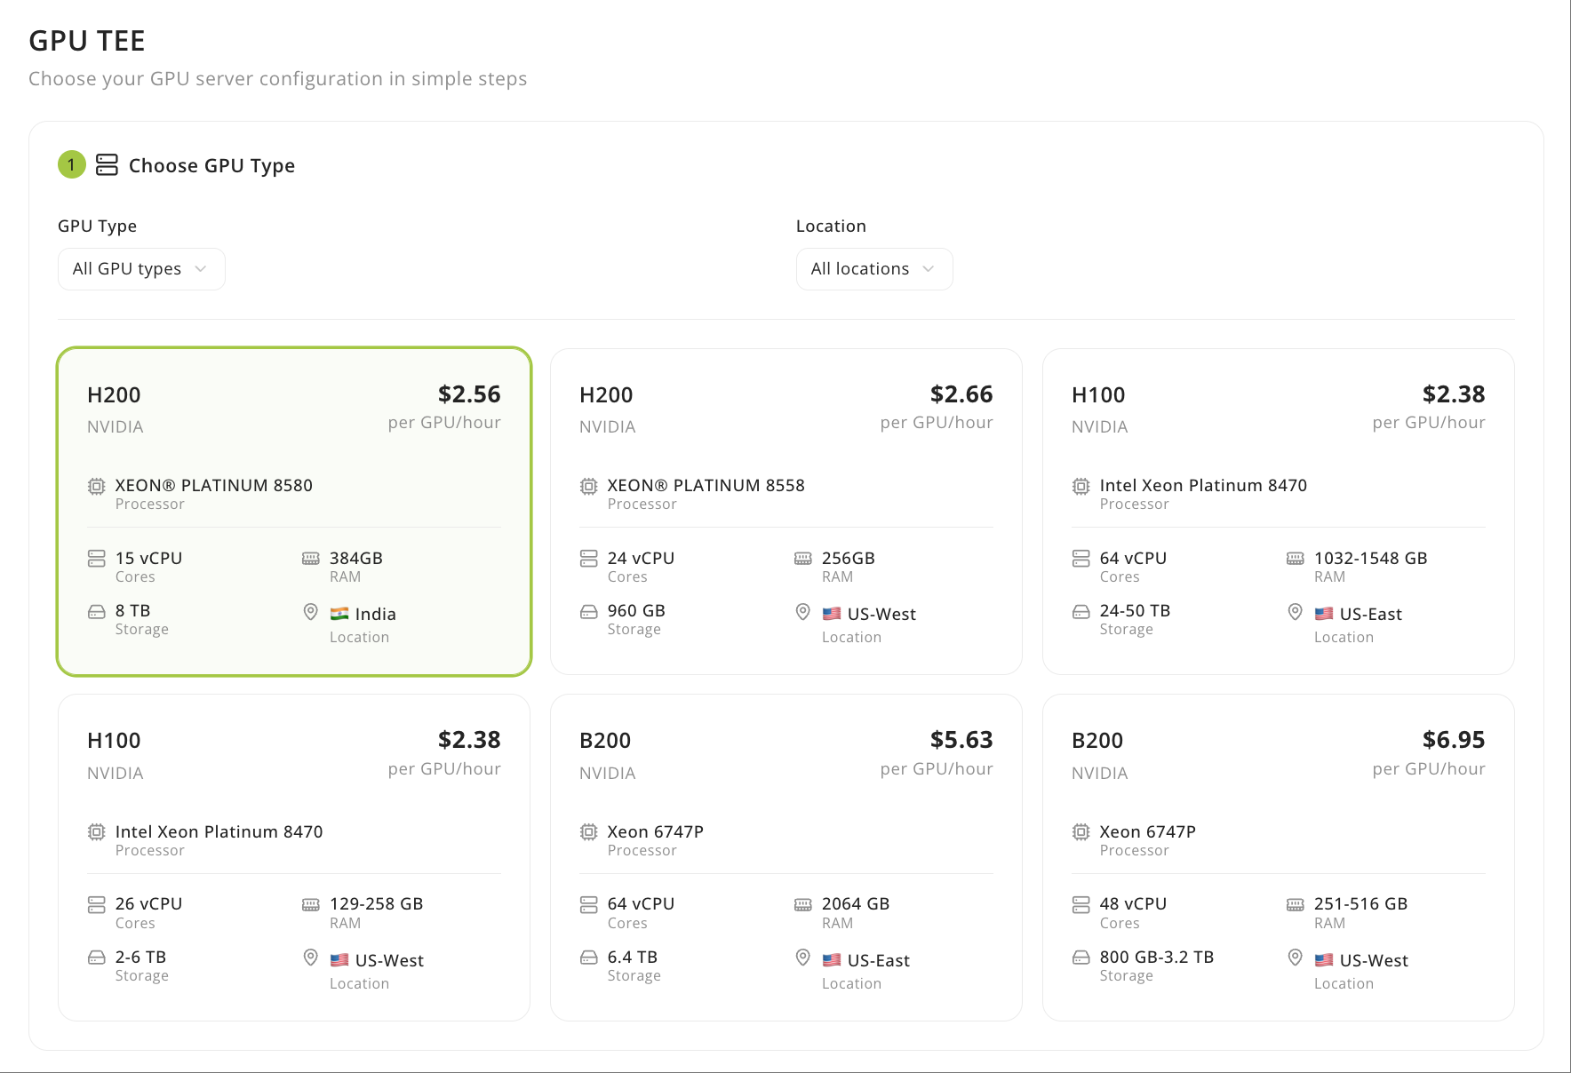Click the storage icon next to 6.4 TB
The height and width of the screenshot is (1073, 1571).
pyautogui.click(x=588, y=958)
